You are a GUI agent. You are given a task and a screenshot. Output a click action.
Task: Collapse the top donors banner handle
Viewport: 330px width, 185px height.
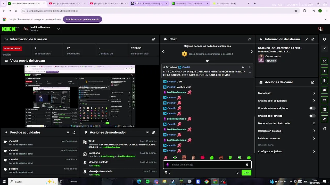coord(207,61)
